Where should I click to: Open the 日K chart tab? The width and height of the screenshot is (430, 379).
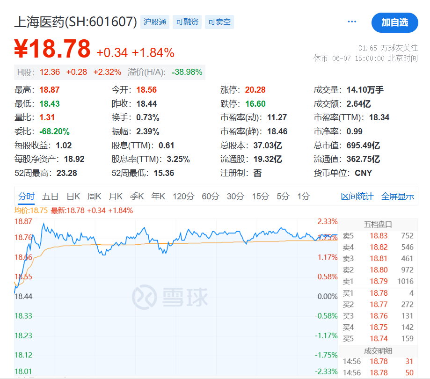pyautogui.click(x=73, y=197)
